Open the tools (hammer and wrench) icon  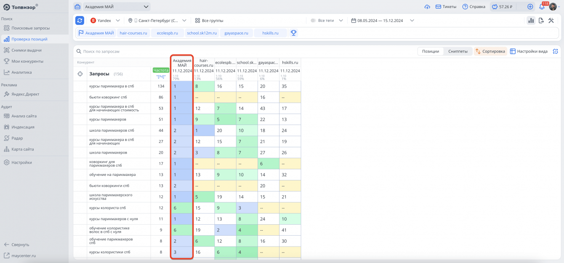(x=551, y=21)
